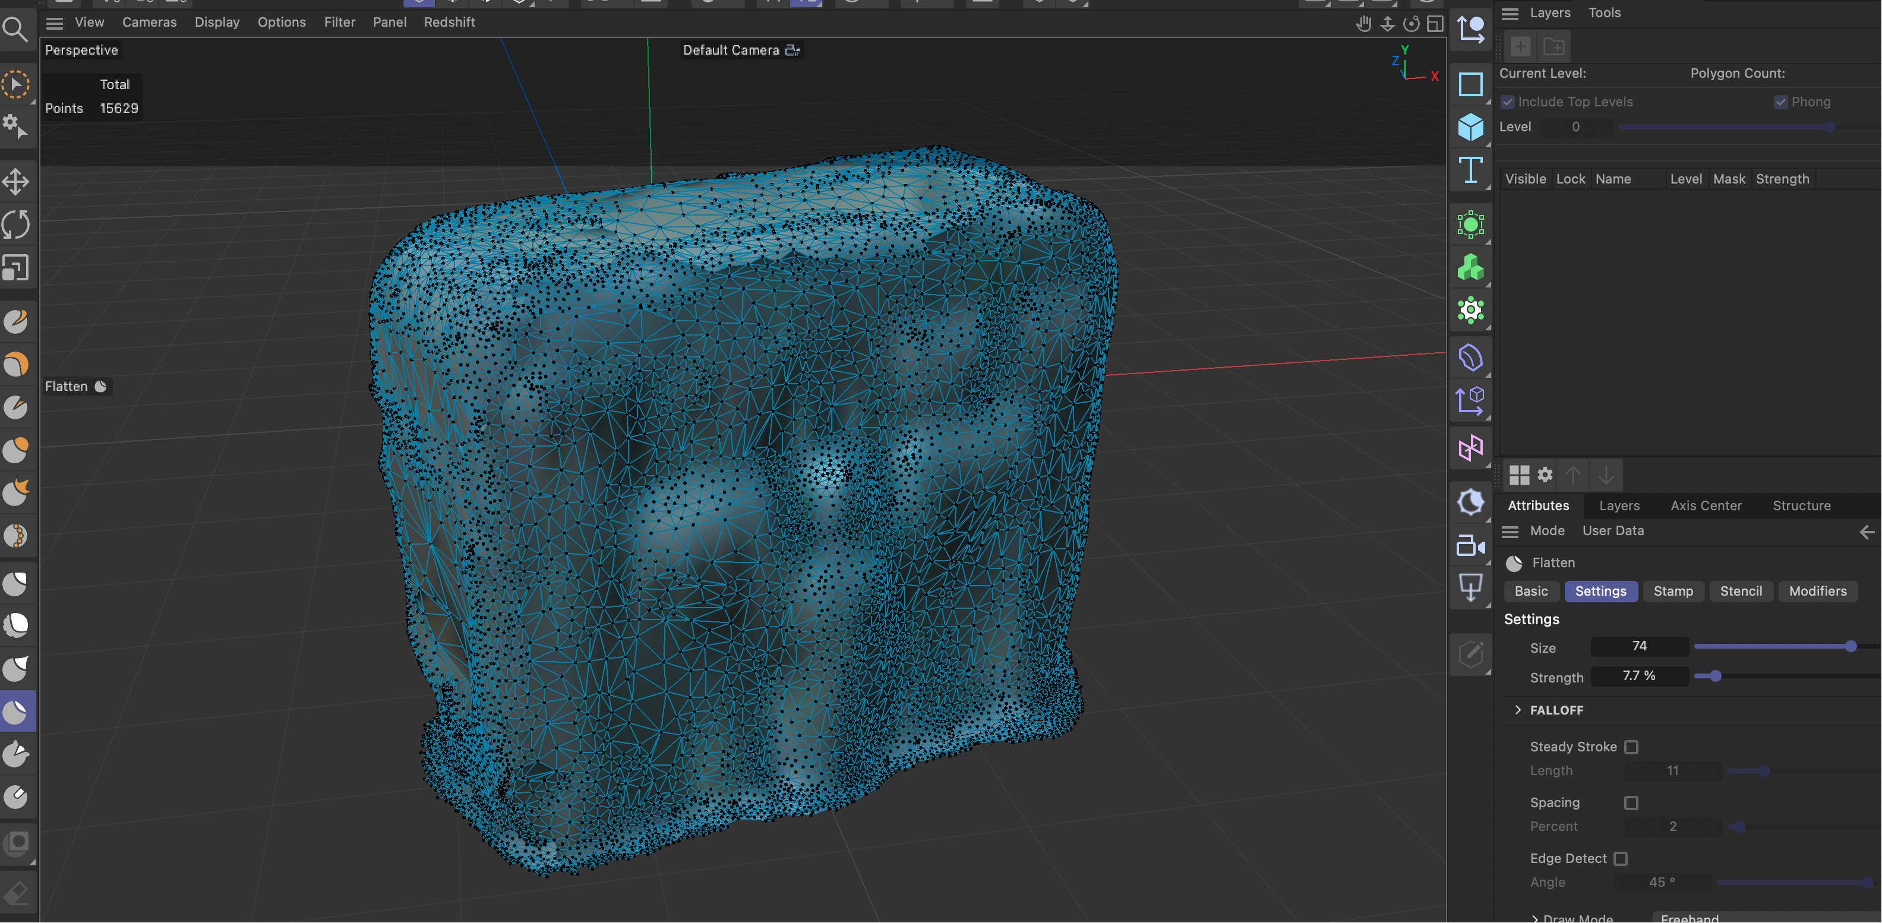
Task: Expand the FALLOFF section
Action: point(1518,710)
